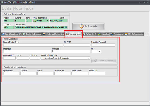Click the Valor field R$ 14.433,00
150x106 pixels.
coord(59,21)
